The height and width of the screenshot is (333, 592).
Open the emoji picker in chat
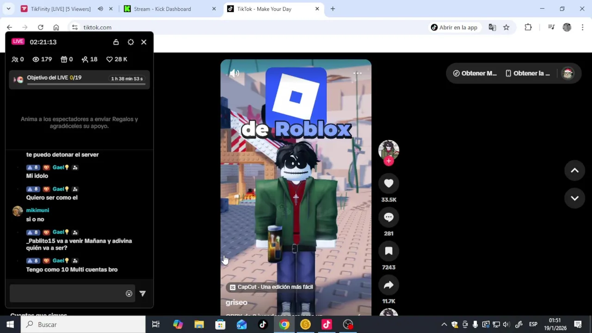click(129, 293)
